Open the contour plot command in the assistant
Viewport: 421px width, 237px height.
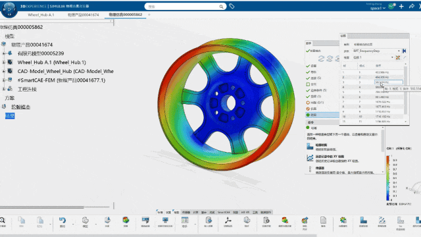pos(321,147)
